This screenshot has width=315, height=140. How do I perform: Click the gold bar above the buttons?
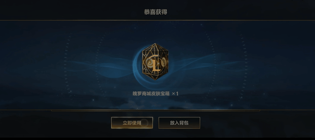coord(156,110)
